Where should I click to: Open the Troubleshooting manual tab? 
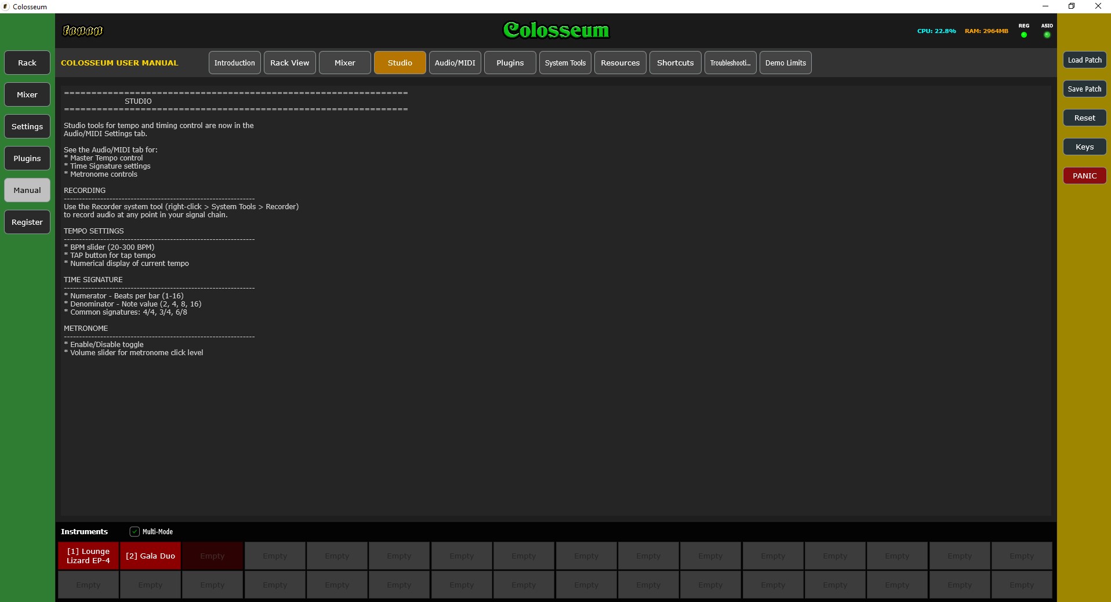[x=730, y=63]
